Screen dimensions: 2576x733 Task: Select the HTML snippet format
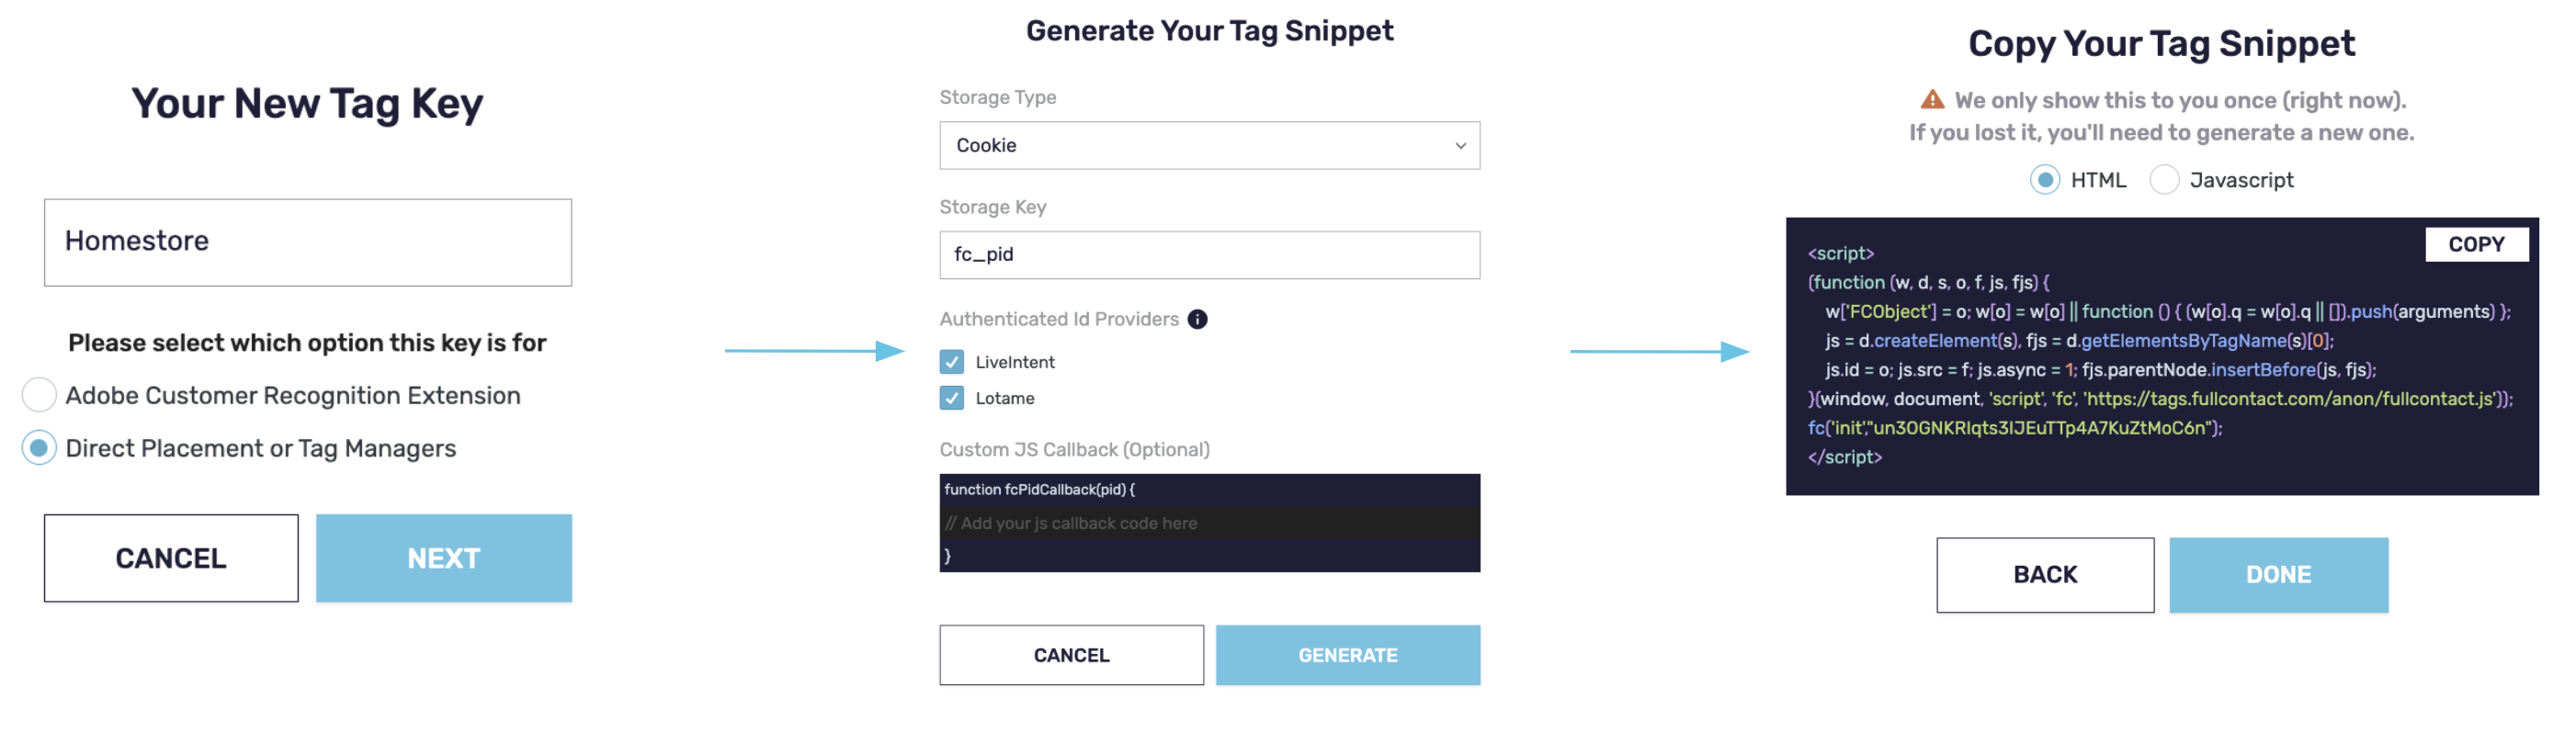2044,180
